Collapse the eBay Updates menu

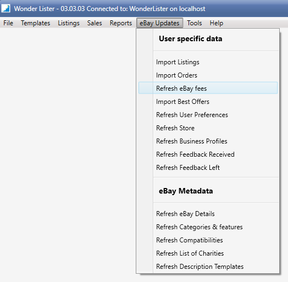pos(159,23)
